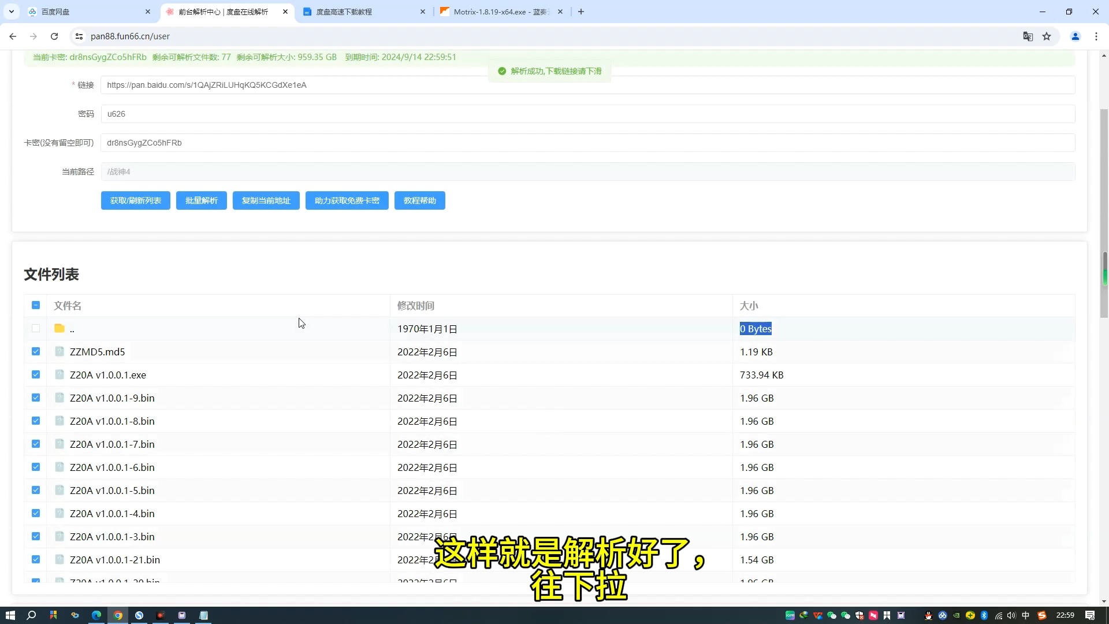Toggle checkbox for Z20A v1.0.0.1.exe
Screen dimensions: 1109x624
(x=36, y=375)
